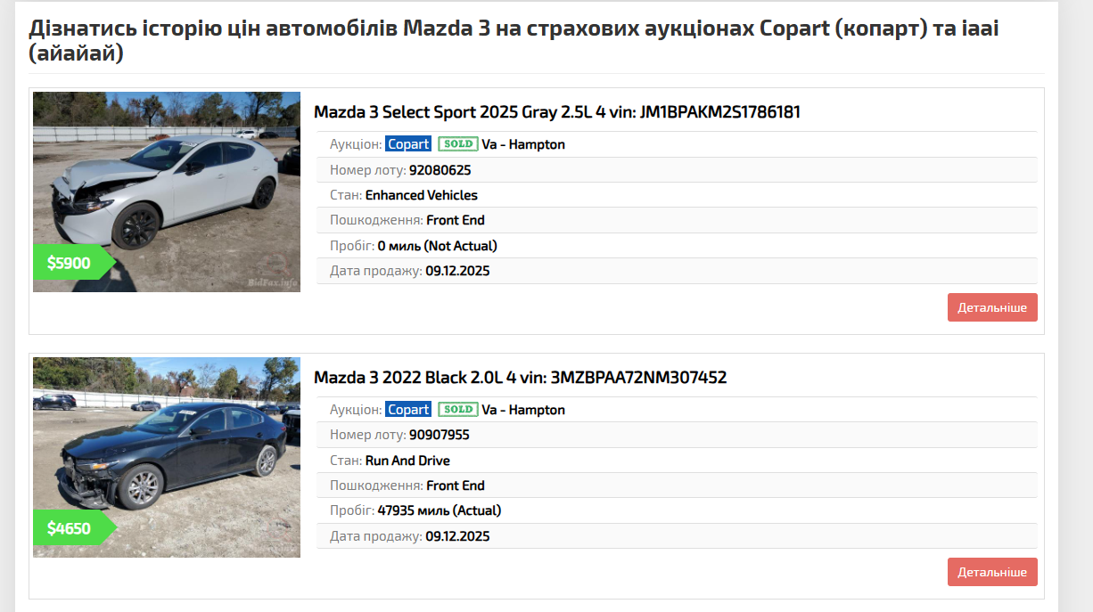Open the Mazda 3 2022 Black title link
This screenshot has height=612, width=1093.
520,378
